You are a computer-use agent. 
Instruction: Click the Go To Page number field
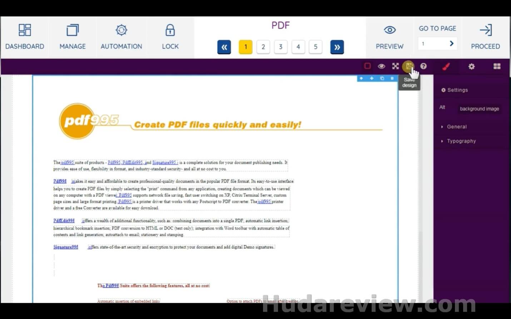tap(432, 44)
